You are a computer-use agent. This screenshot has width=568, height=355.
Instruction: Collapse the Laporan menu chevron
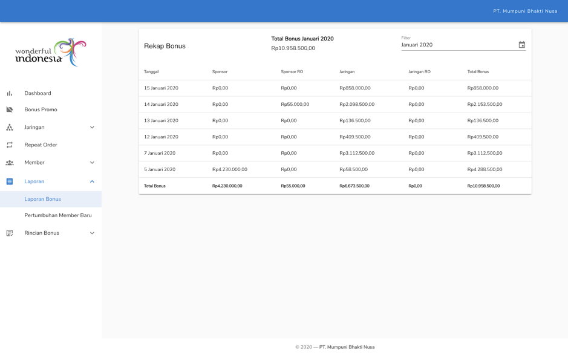tap(92, 181)
